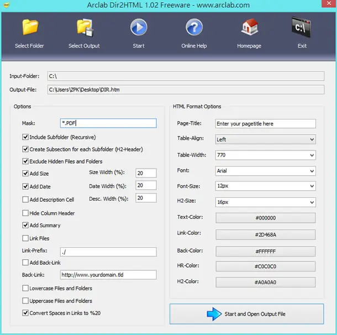Uncheck the Add Size checkbox
This screenshot has height=335, width=337.
click(25, 174)
